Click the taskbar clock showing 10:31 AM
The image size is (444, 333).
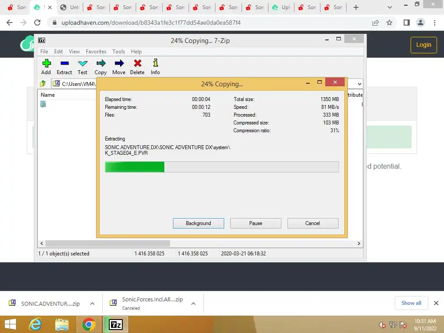point(425,325)
